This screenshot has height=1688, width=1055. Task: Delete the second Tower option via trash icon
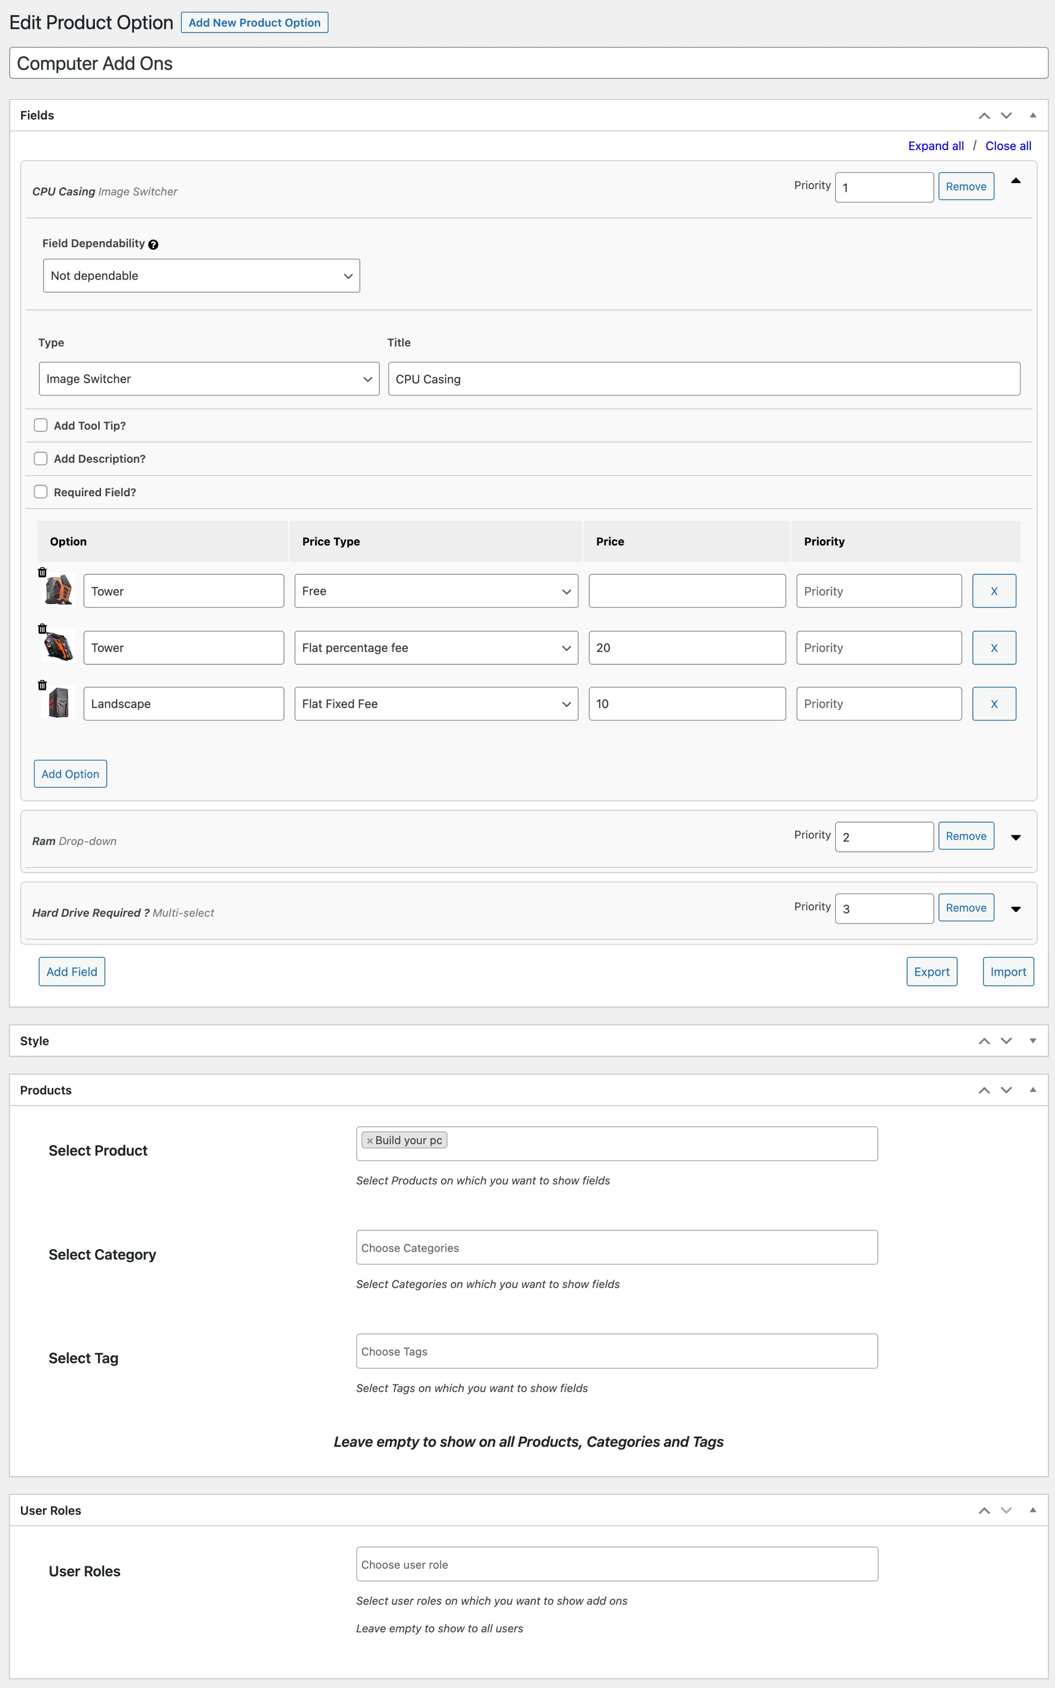click(x=42, y=629)
